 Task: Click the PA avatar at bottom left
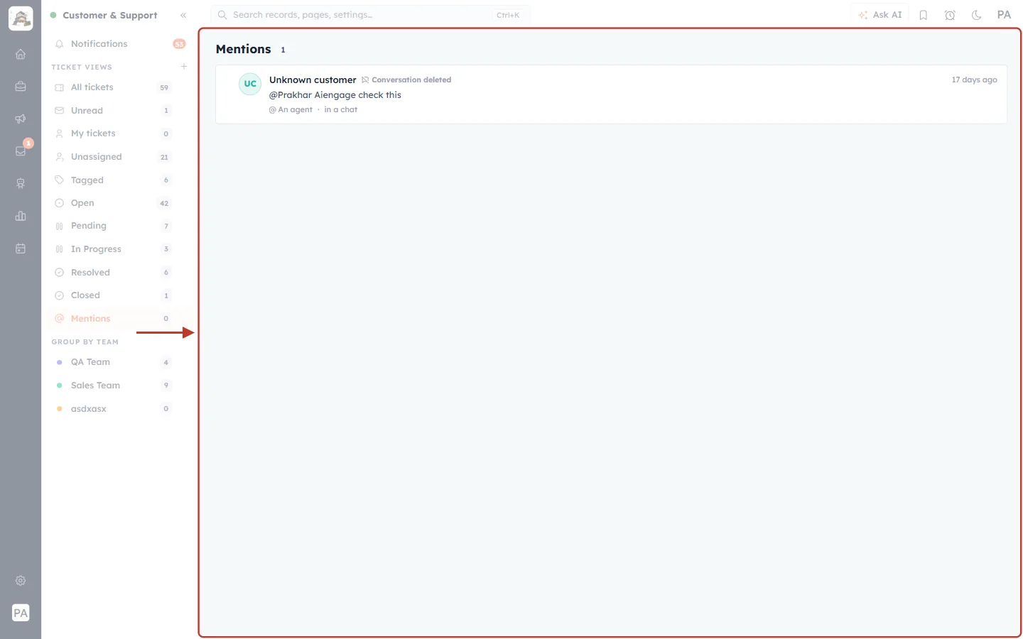coord(21,613)
